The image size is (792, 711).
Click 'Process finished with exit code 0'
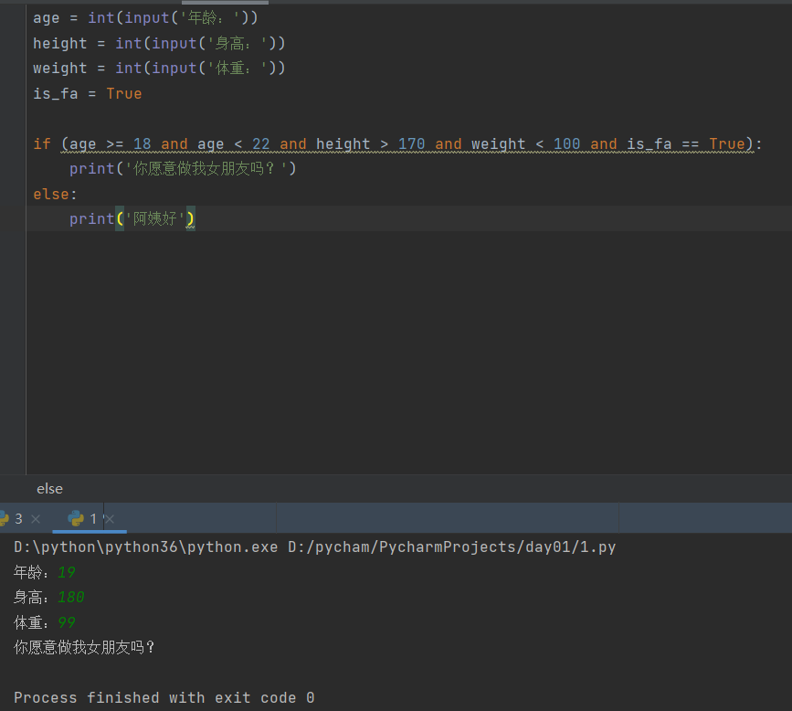pos(164,698)
